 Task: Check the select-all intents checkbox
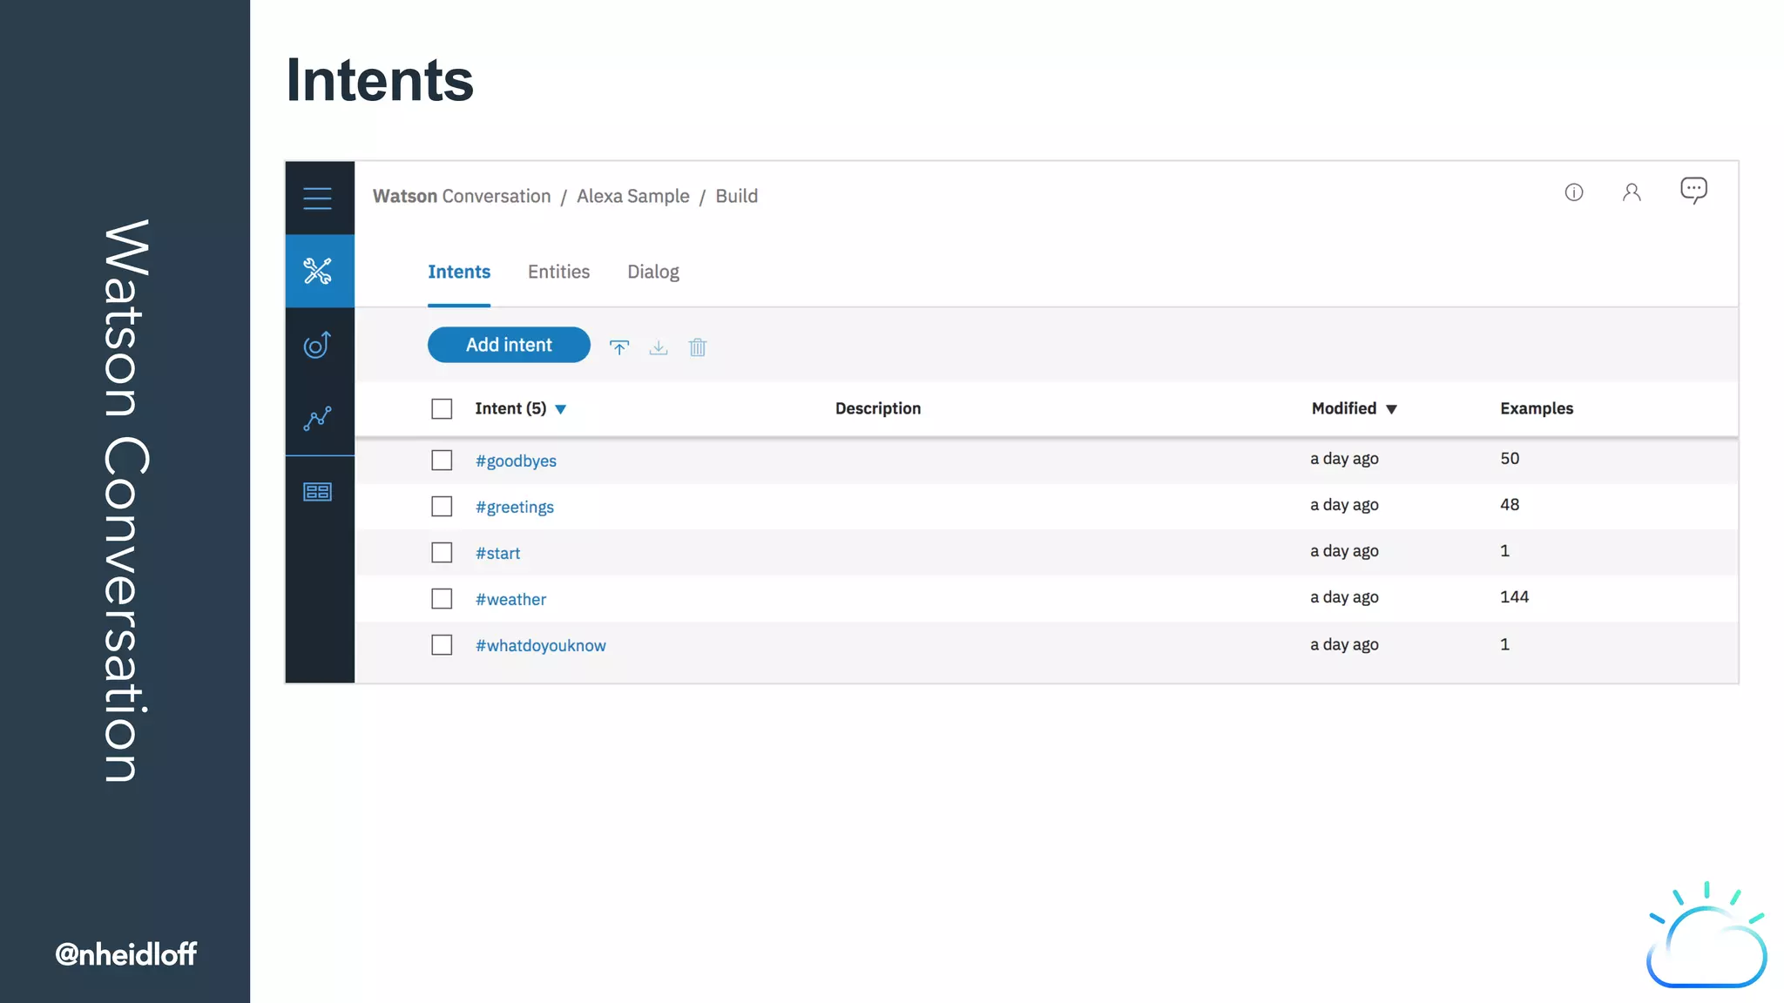[442, 409]
